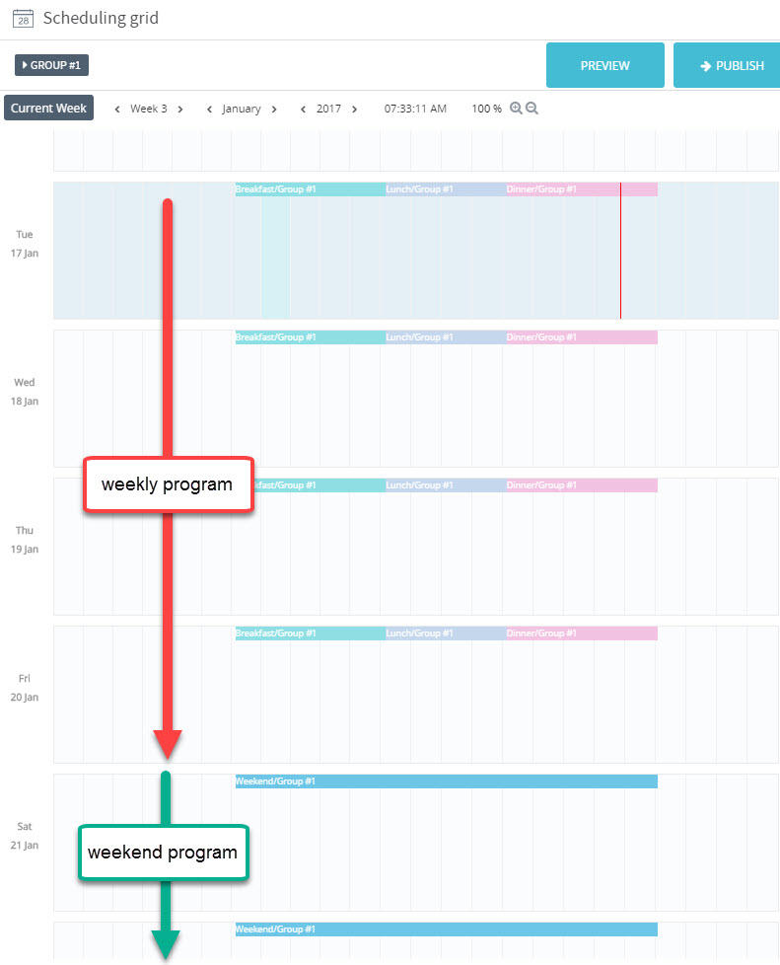Select Thursday's Breakfast/Group #1 block
This screenshot has width=780, height=965.
pos(319,484)
